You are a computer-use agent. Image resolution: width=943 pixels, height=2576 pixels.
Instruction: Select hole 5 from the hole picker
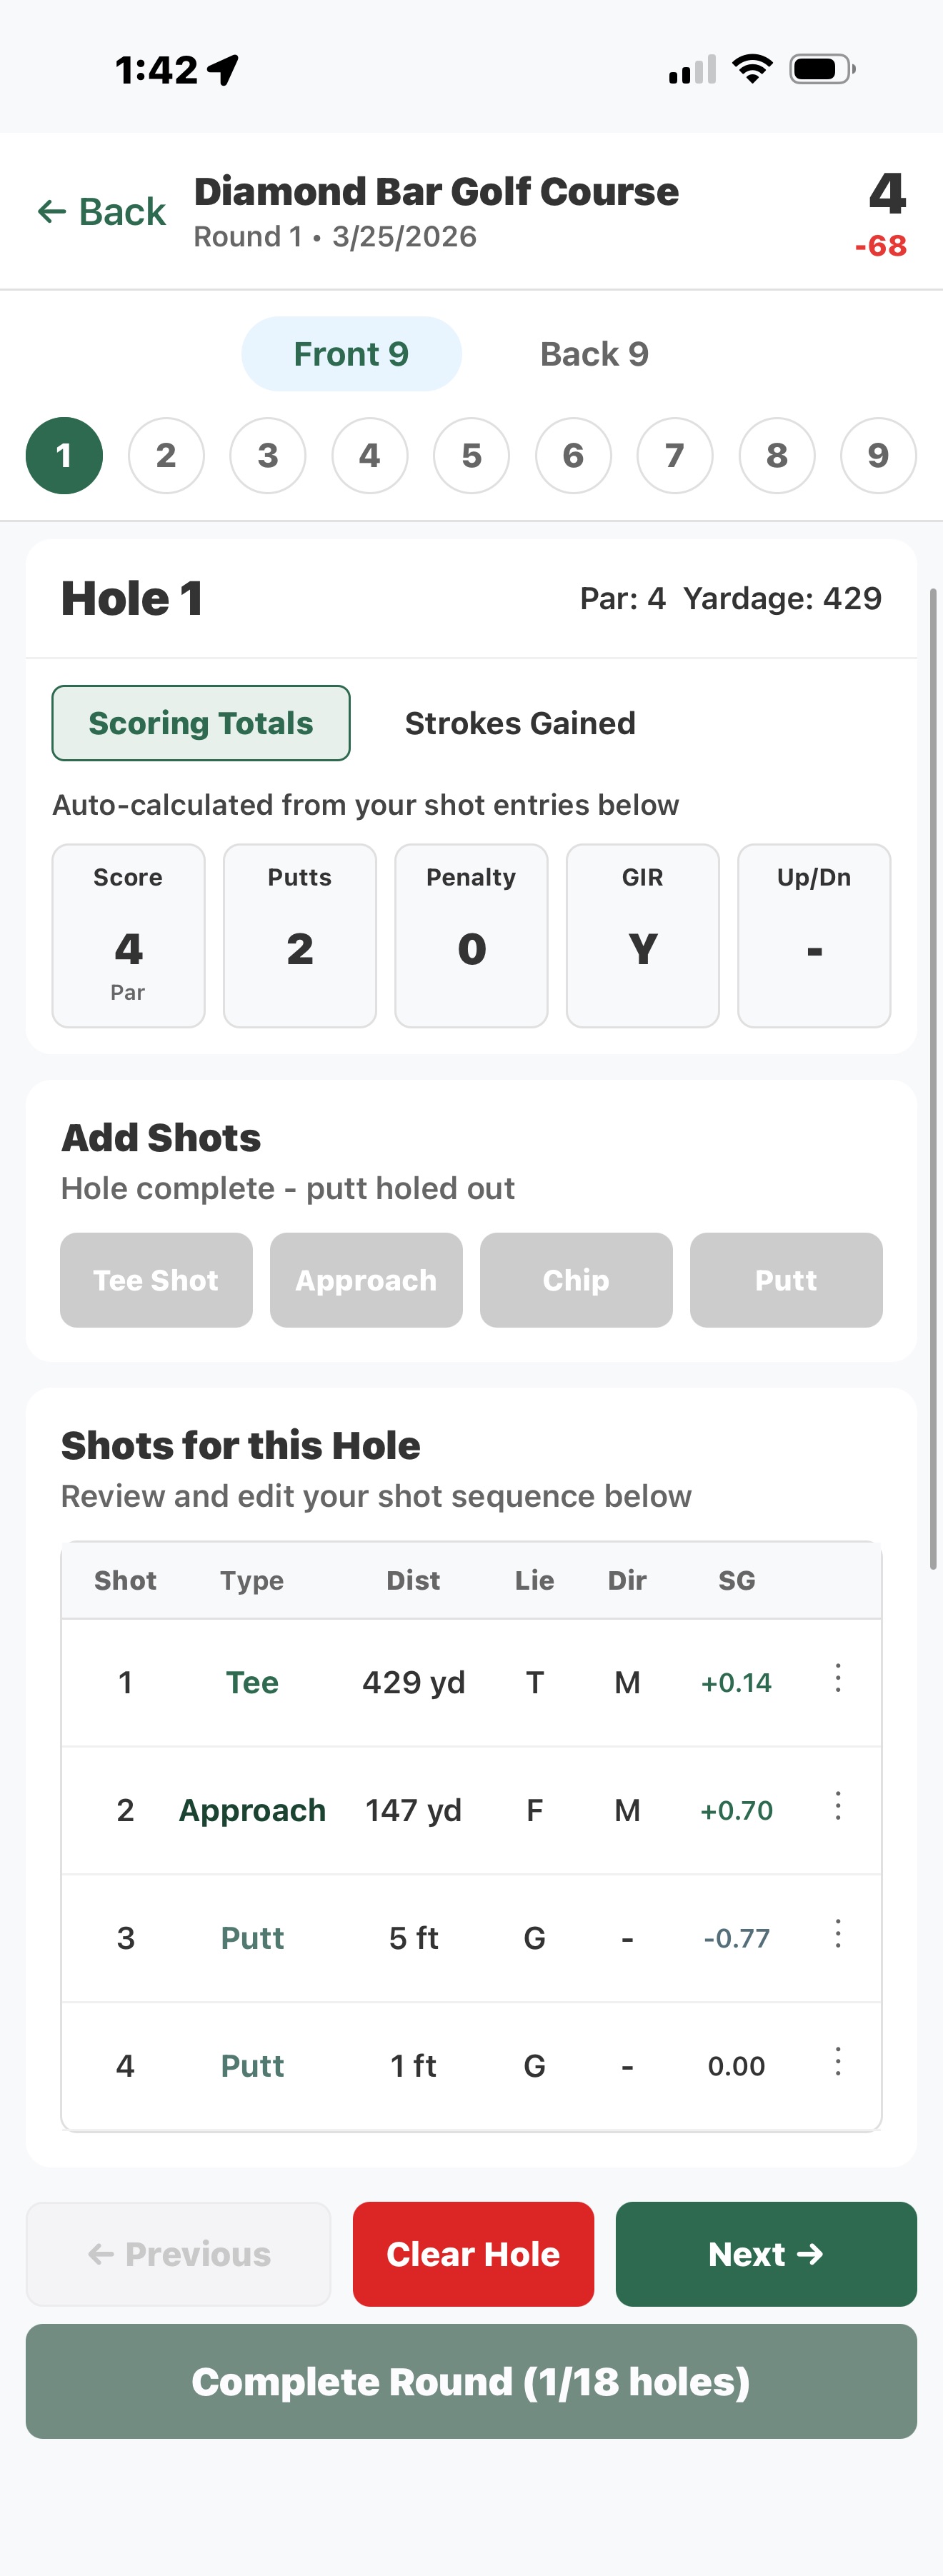point(471,455)
